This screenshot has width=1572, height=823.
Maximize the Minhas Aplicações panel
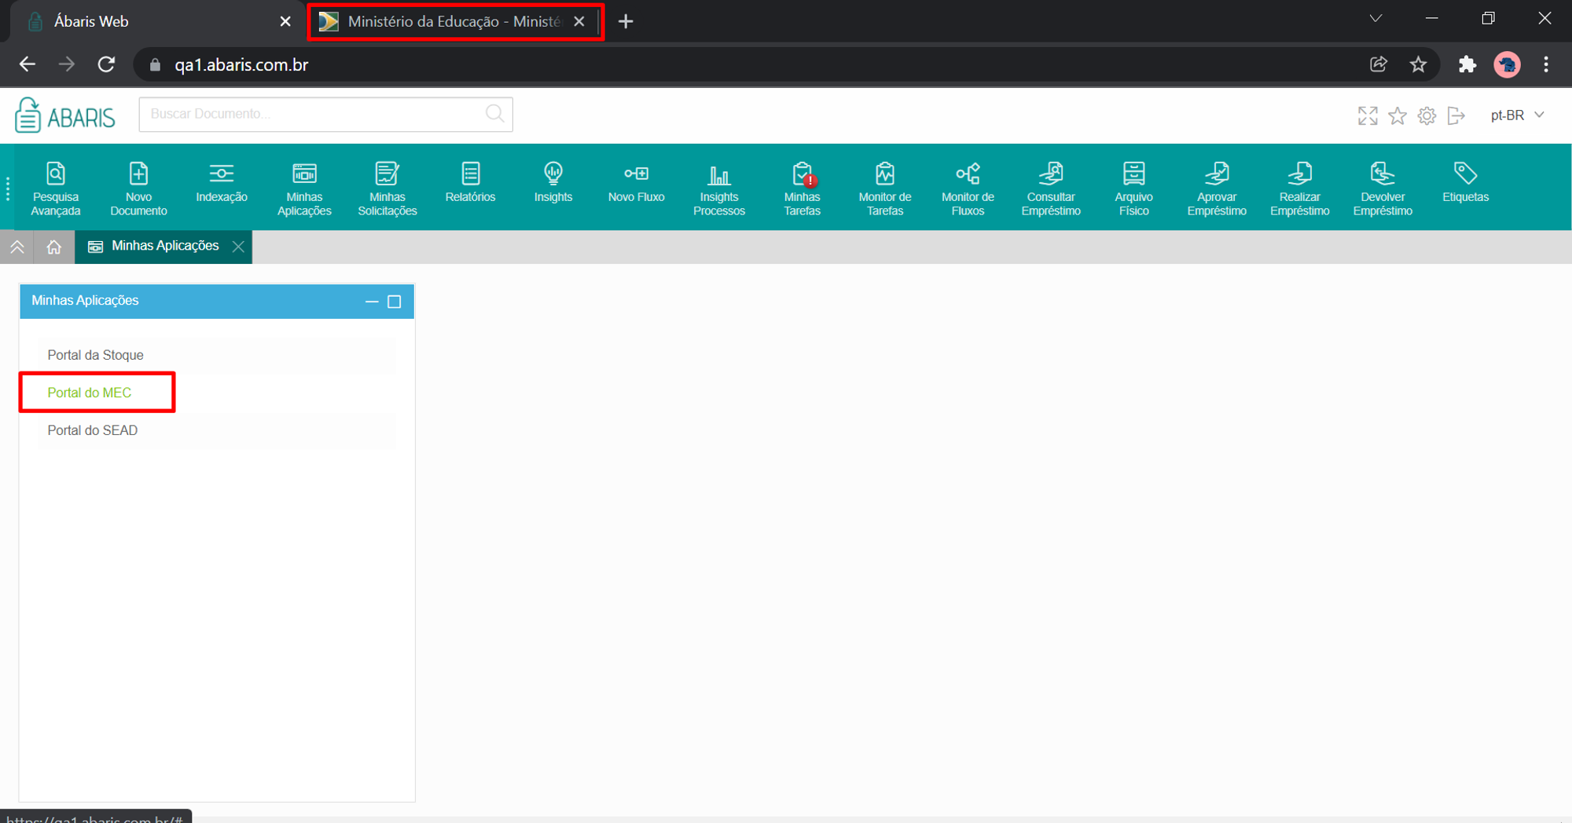(395, 302)
